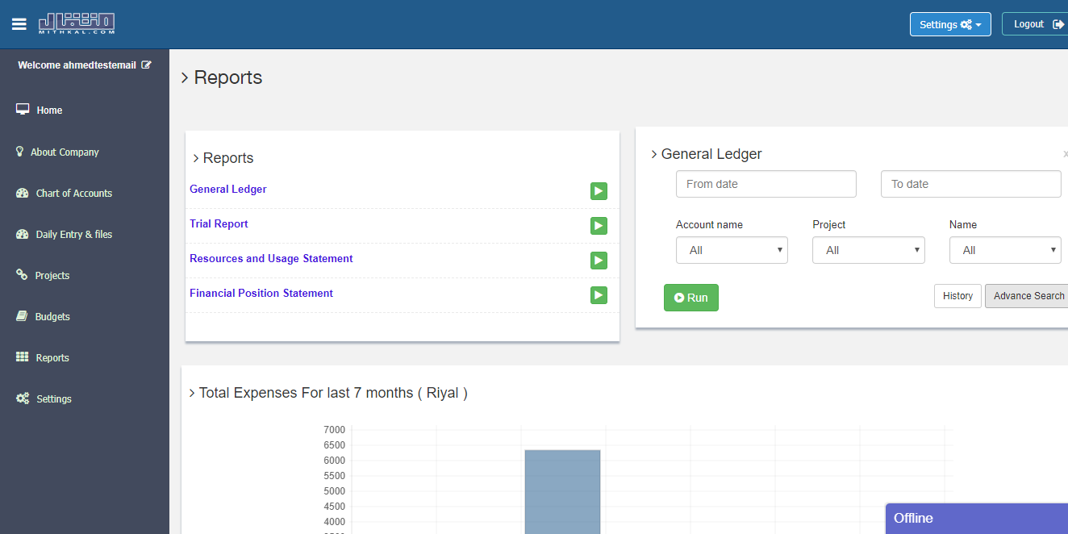Click the expense bar in the chart
This screenshot has width=1068, height=534.
pyautogui.click(x=562, y=491)
